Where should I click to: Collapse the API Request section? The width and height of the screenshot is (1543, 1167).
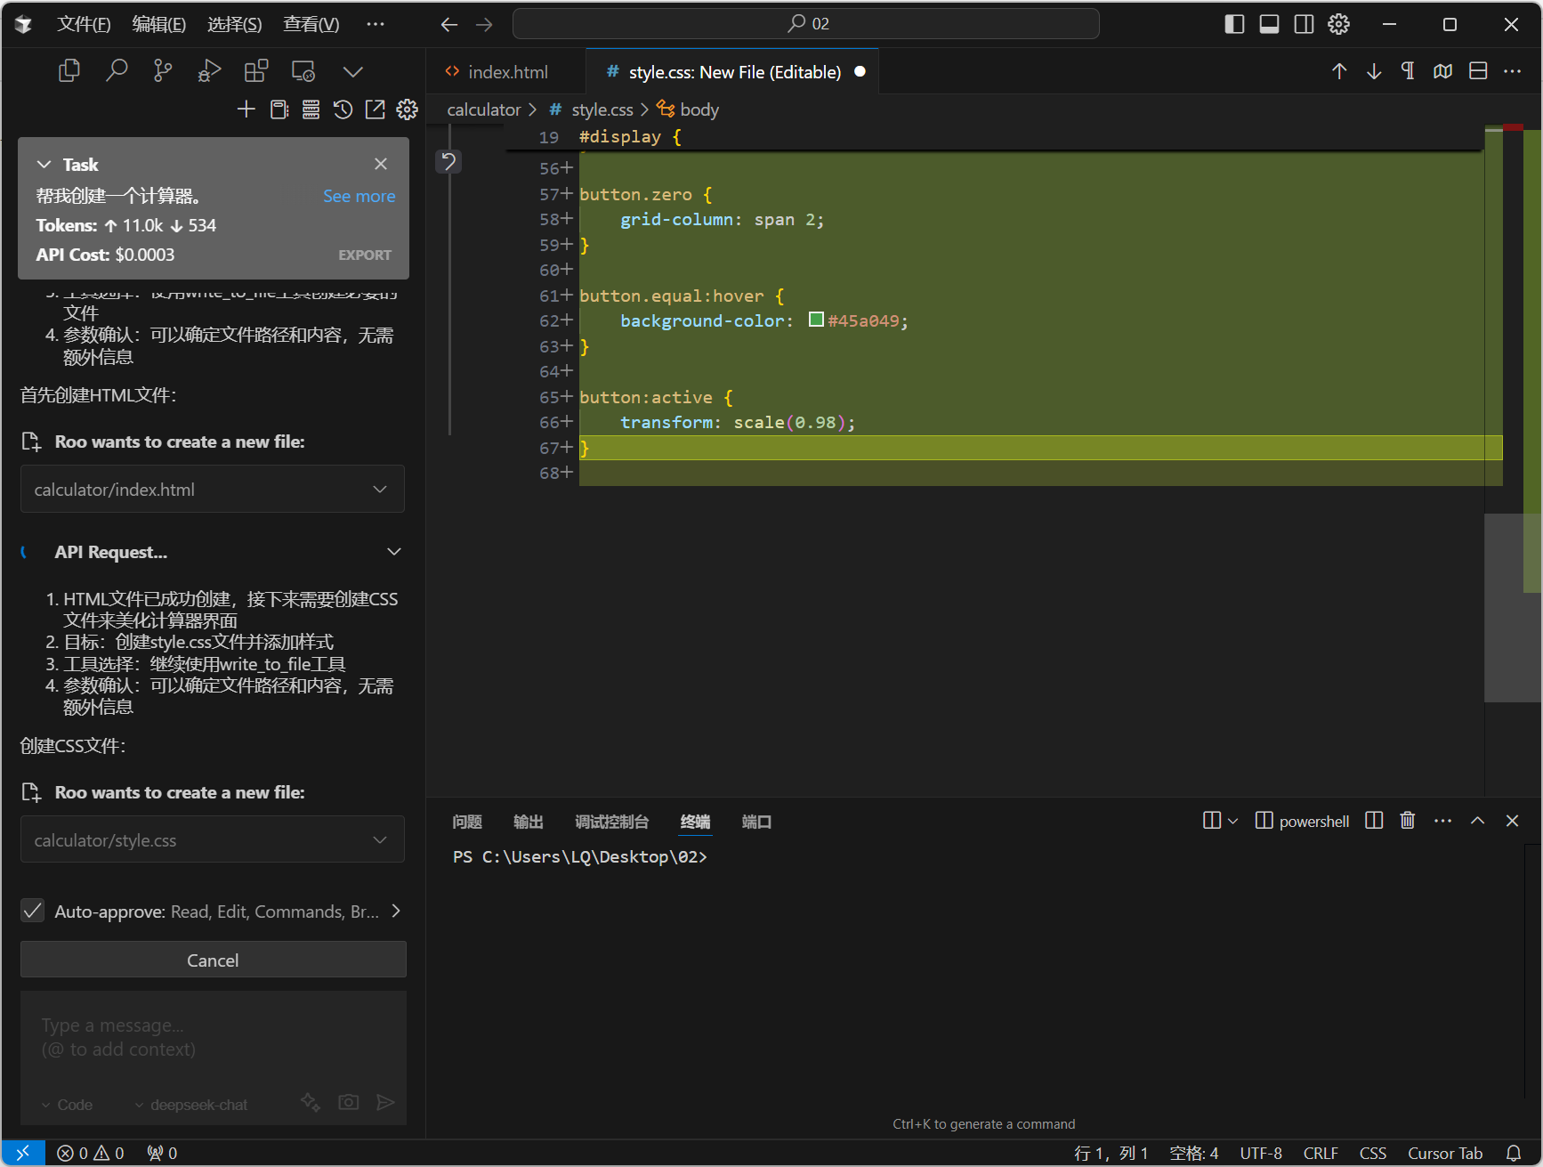[394, 552]
